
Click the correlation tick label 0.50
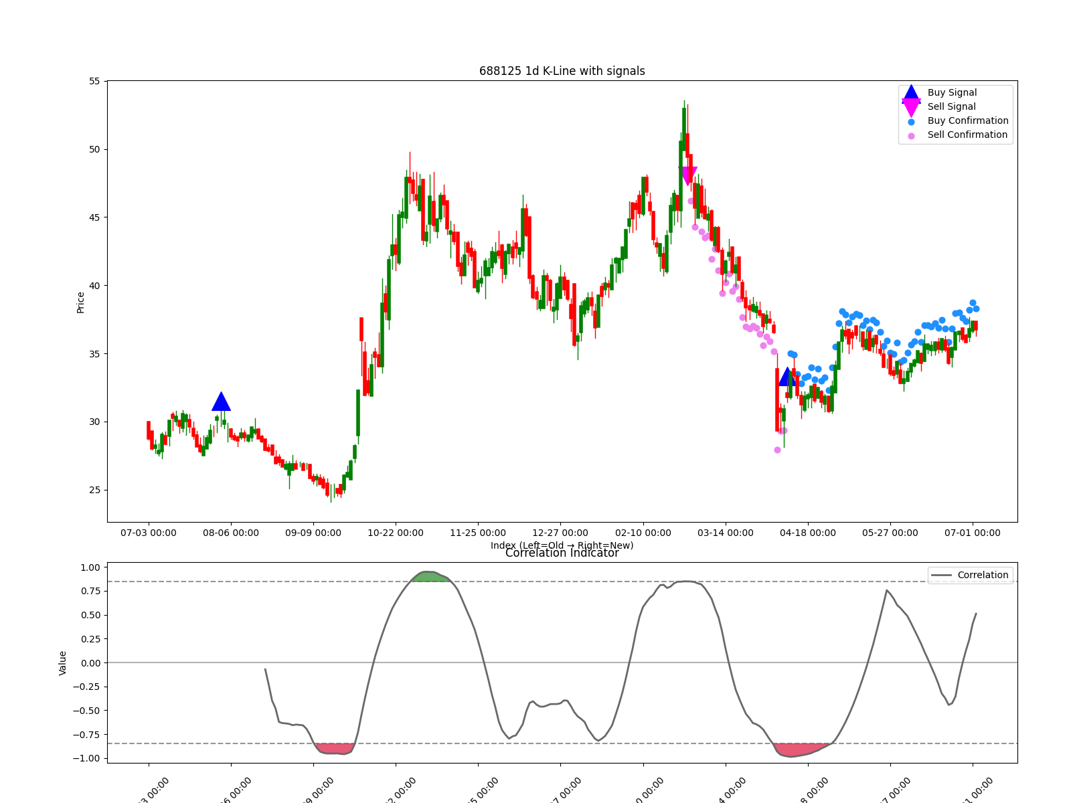pos(90,616)
